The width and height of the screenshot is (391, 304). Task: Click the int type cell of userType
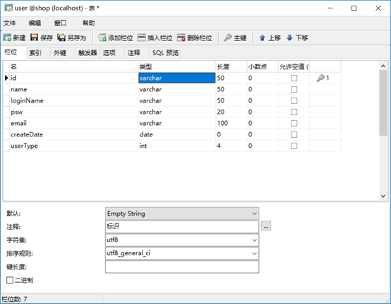pos(177,146)
